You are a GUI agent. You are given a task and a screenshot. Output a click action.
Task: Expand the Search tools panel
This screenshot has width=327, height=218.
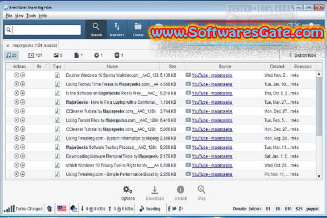coord(302,55)
